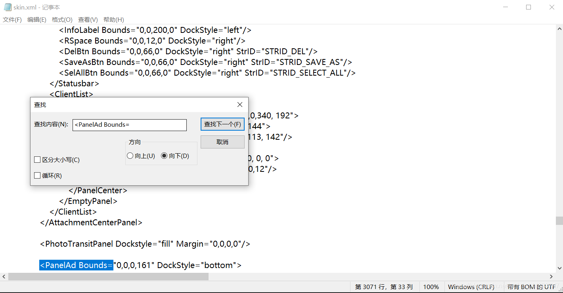
Task: Click the 100% zoom status entry
Action: click(x=431, y=287)
